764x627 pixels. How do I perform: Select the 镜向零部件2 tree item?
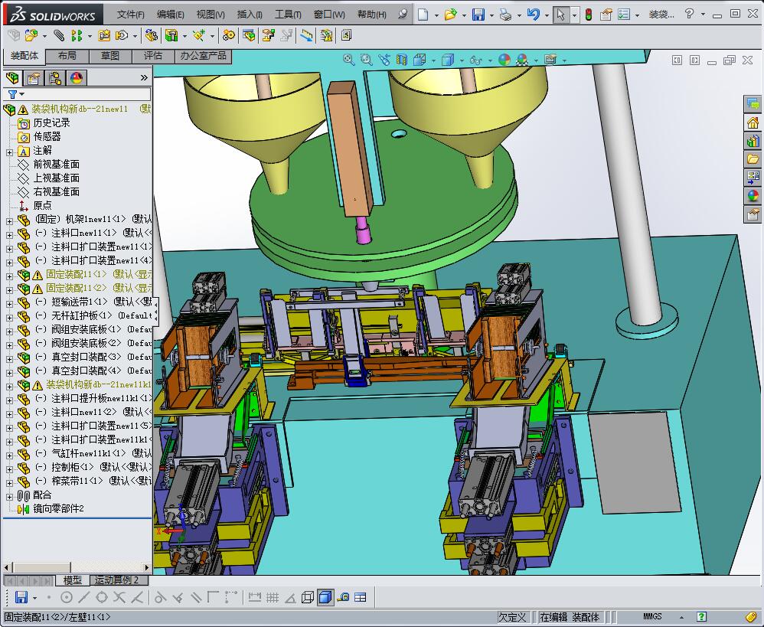click(58, 508)
